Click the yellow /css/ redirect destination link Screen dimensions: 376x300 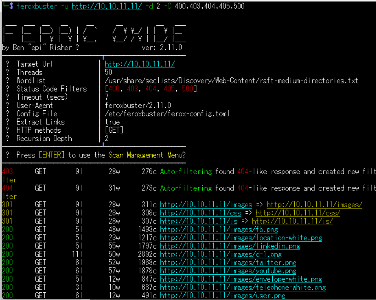click(298, 213)
